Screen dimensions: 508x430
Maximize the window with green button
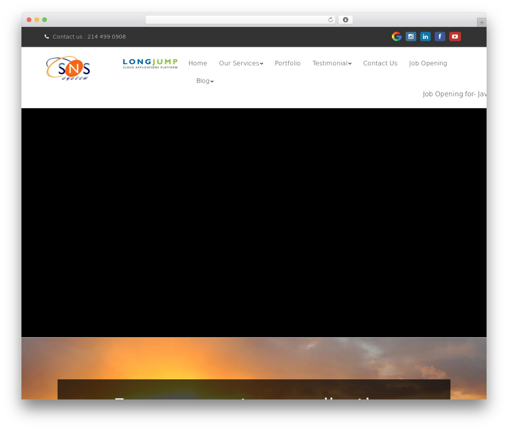(x=44, y=20)
